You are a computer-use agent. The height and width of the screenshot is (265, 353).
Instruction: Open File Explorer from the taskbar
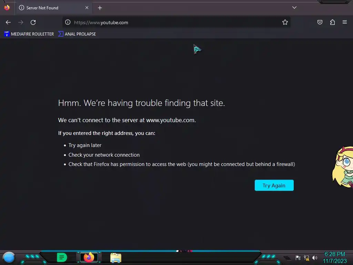click(116, 258)
